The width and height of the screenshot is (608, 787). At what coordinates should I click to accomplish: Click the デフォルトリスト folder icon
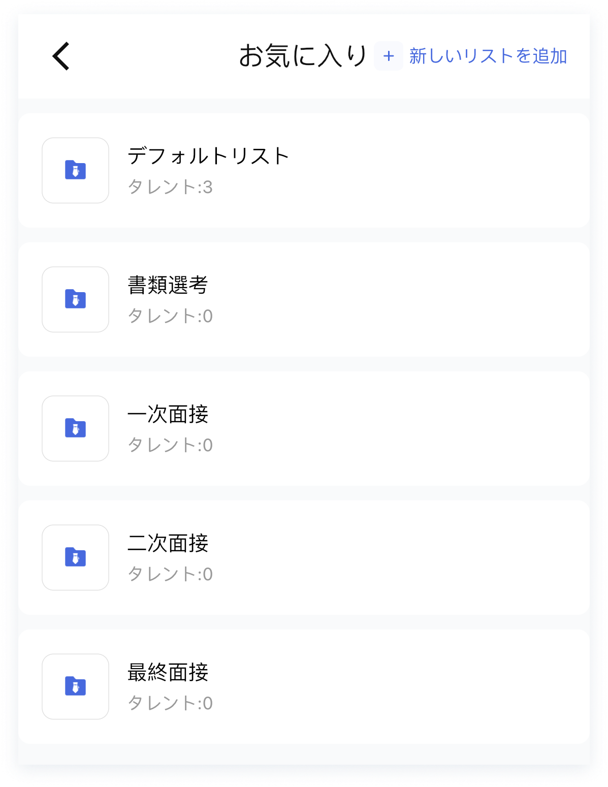(75, 170)
